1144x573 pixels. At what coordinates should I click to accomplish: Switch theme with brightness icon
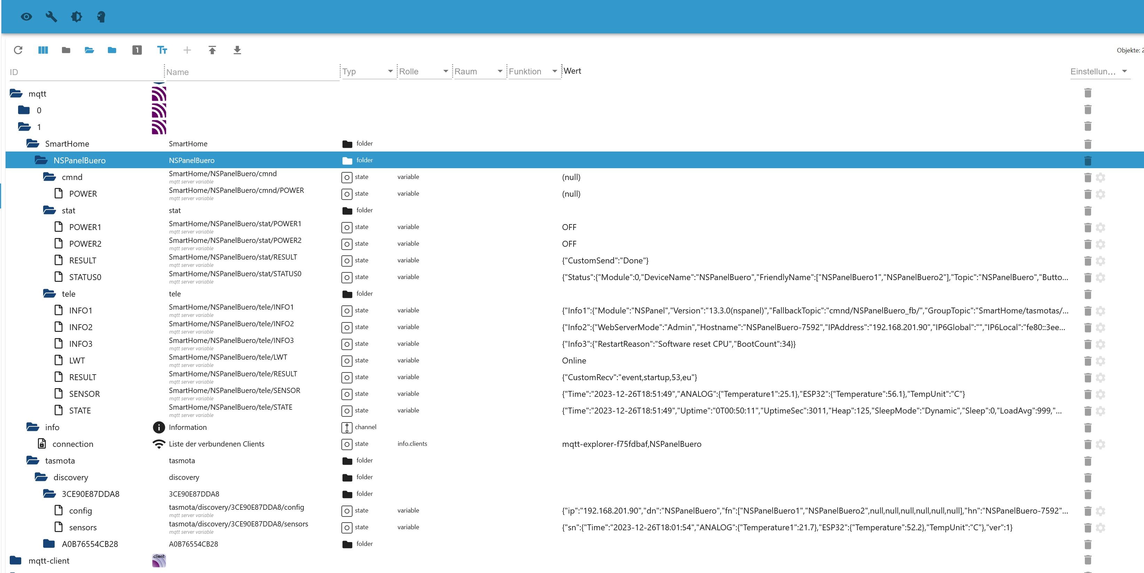tap(76, 17)
